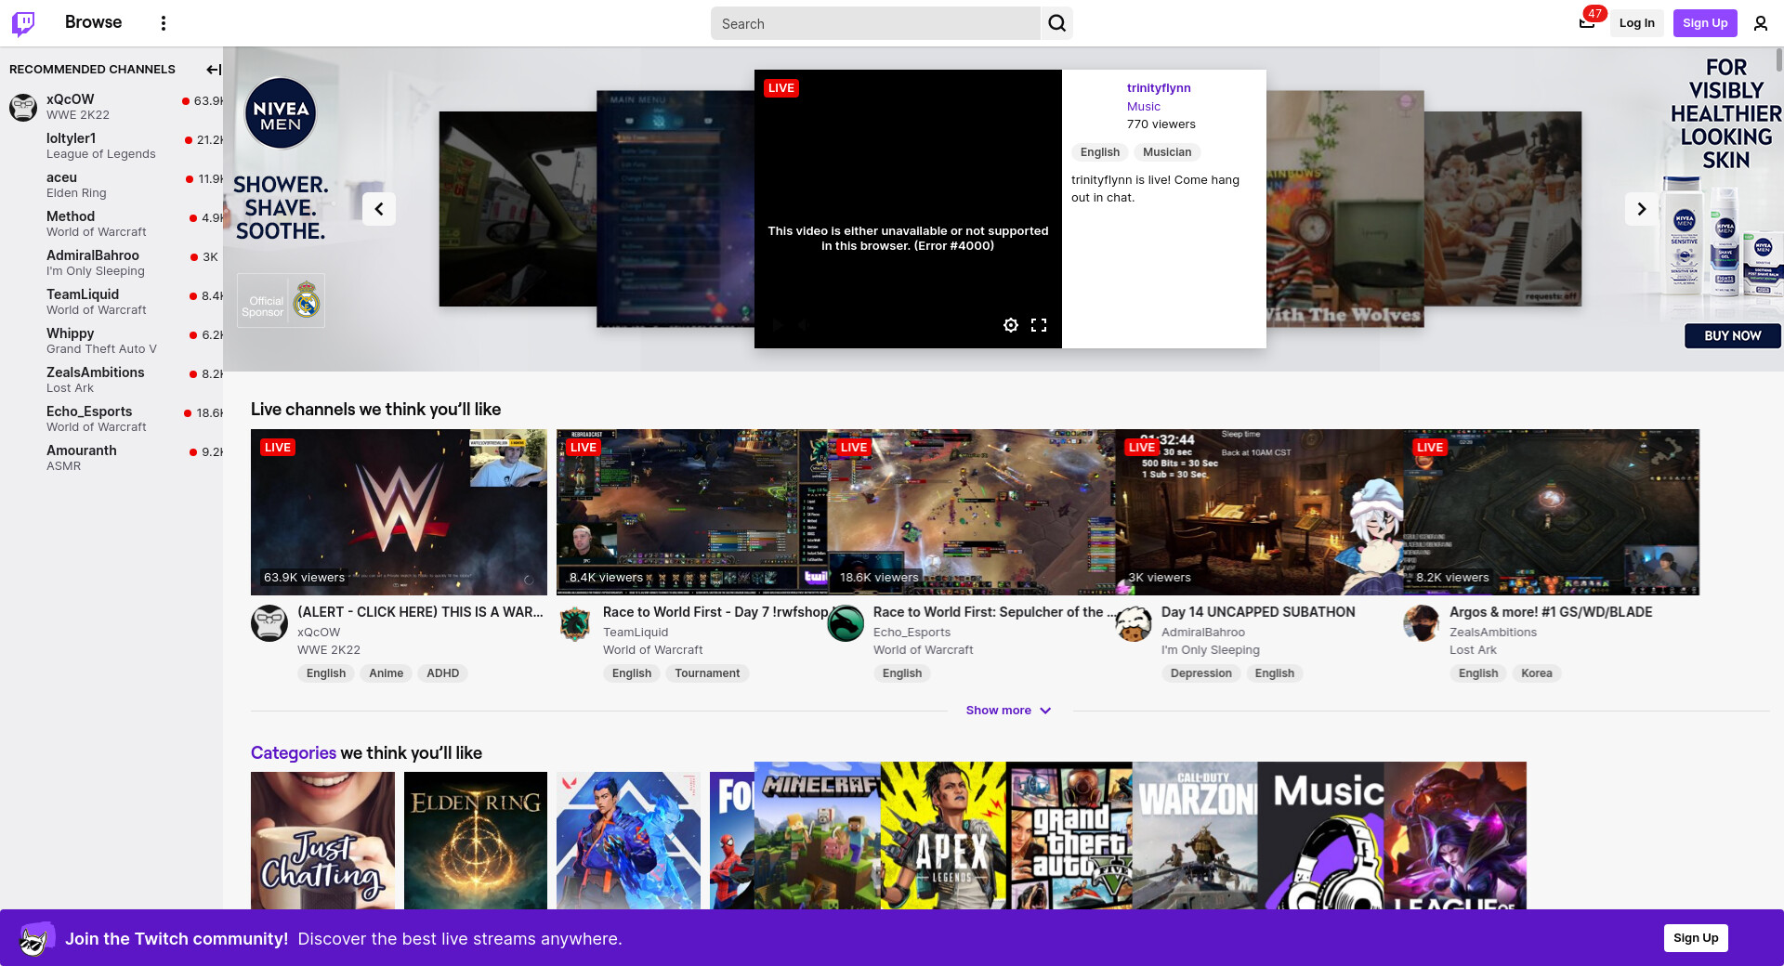Click the Musician tag on featured stream
This screenshot has height=966, width=1784.
(x=1166, y=152)
